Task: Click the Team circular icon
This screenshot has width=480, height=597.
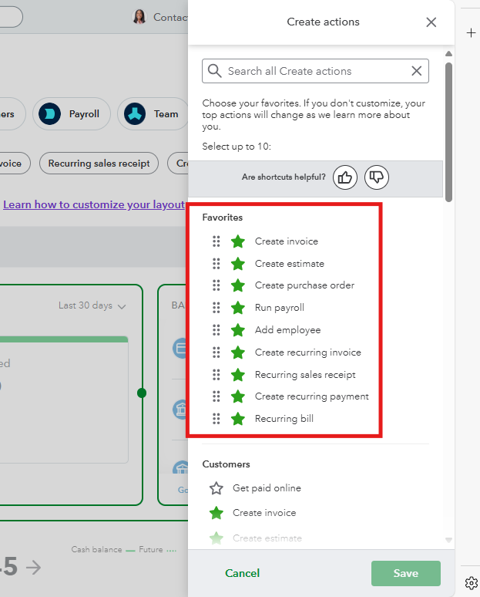Action: [135, 114]
